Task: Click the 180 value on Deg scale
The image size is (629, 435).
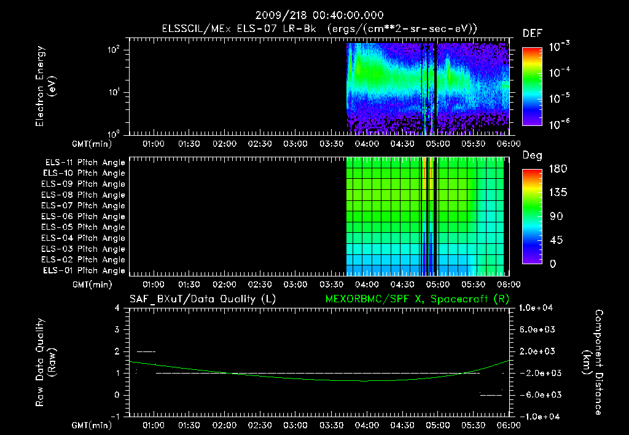Action: click(x=558, y=169)
